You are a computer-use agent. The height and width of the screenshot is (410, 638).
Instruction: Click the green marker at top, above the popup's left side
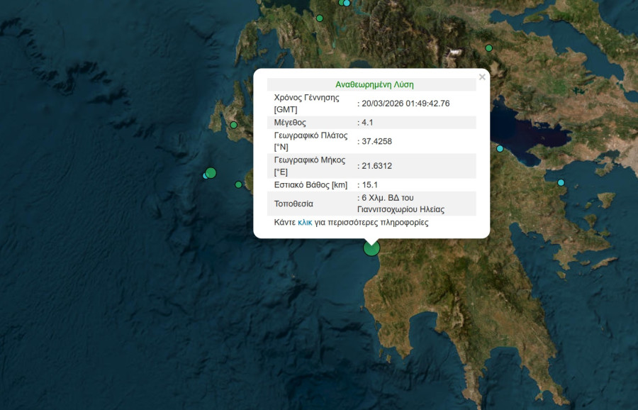click(x=320, y=18)
